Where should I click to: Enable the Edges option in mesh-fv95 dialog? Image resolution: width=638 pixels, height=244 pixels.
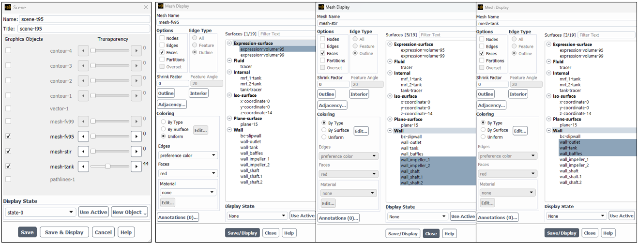[x=162, y=46]
